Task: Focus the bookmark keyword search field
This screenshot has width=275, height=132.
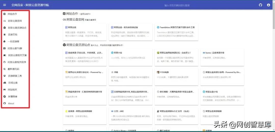Action: pyautogui.click(x=177, y=5)
